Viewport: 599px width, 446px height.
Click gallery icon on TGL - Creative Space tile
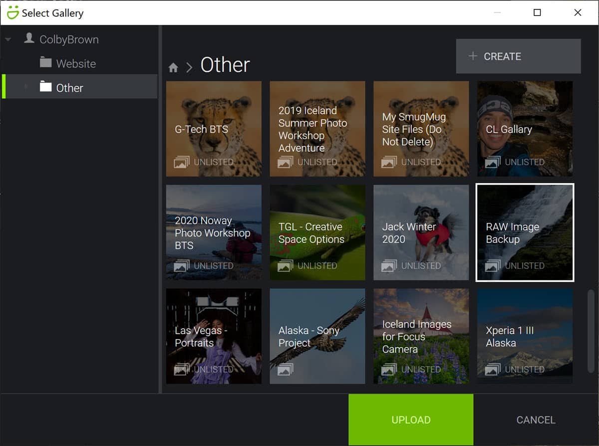coord(286,266)
